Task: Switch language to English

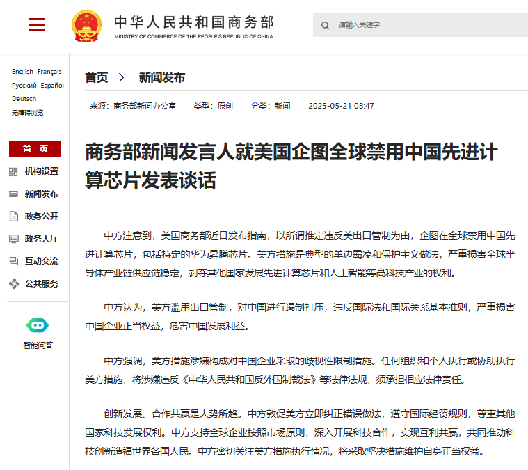Action: pos(22,72)
